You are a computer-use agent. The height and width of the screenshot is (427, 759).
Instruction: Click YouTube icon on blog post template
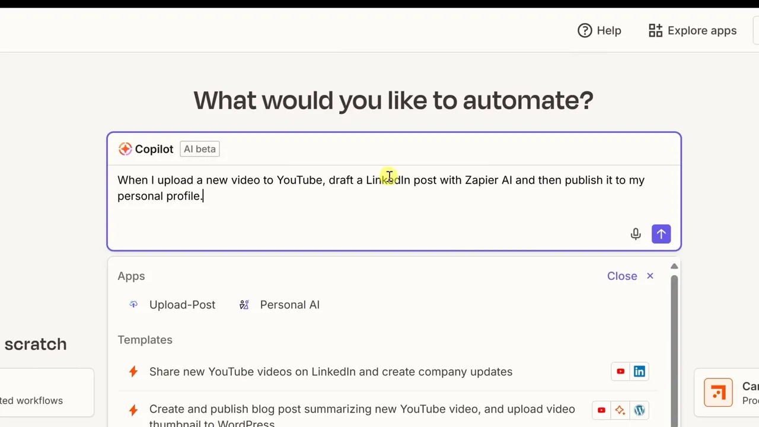[x=601, y=410]
